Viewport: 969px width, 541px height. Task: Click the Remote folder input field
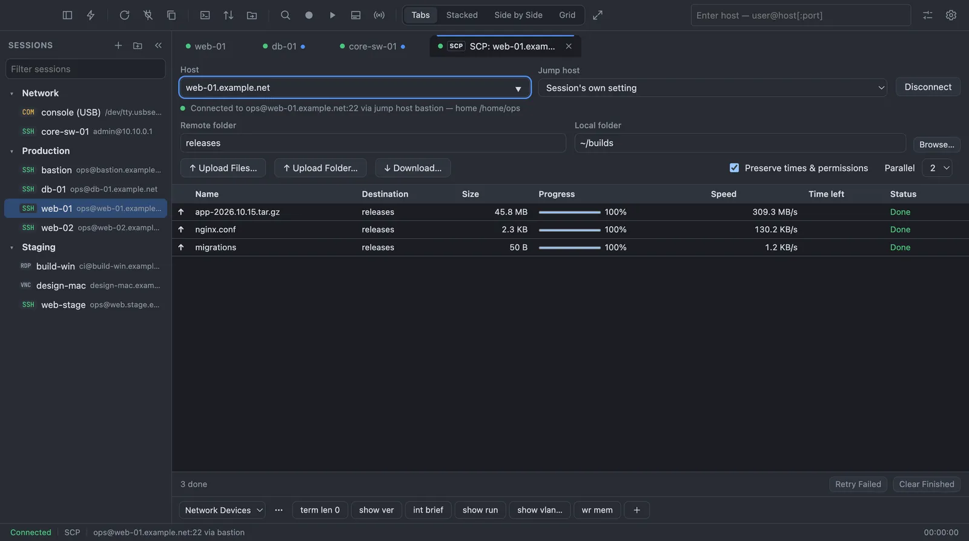[x=373, y=143]
